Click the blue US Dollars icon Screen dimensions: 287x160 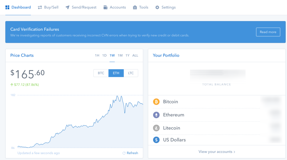tap(156, 140)
